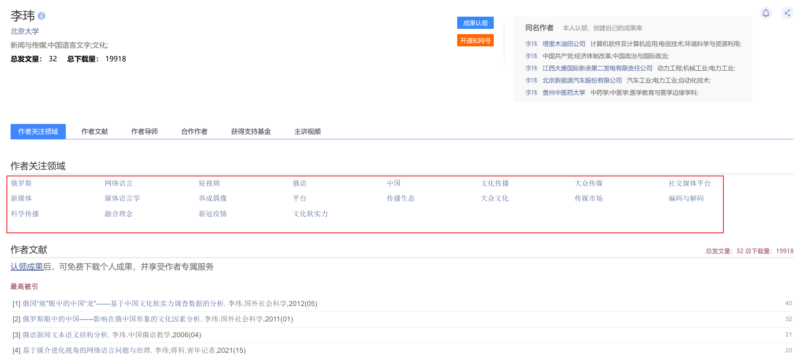This screenshot has height=356, width=801.
Task: Click the 文化软实力 keyword
Action: (310, 214)
